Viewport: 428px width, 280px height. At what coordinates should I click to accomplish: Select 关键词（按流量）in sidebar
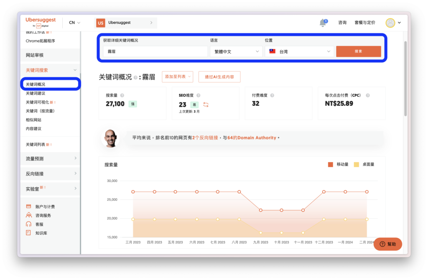pyautogui.click(x=41, y=111)
